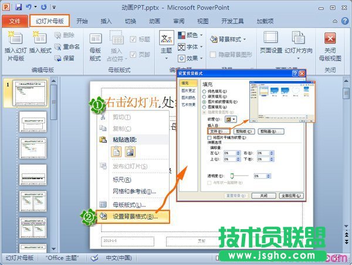Select 图片更正 category in the dialog
The width and height of the screenshot is (352, 265).
pyautogui.click(x=188, y=90)
